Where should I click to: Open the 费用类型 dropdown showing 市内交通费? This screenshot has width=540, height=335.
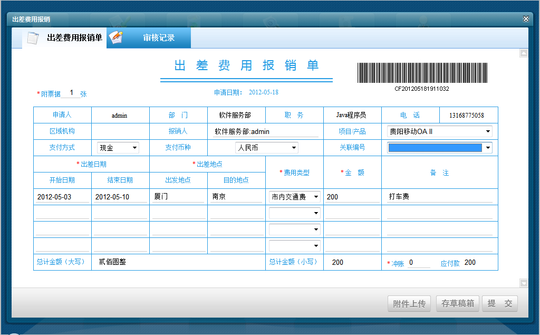(x=295, y=197)
